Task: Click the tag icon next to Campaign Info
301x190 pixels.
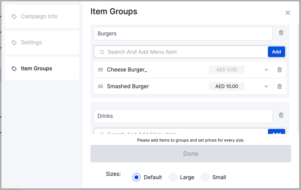Action: point(14,17)
